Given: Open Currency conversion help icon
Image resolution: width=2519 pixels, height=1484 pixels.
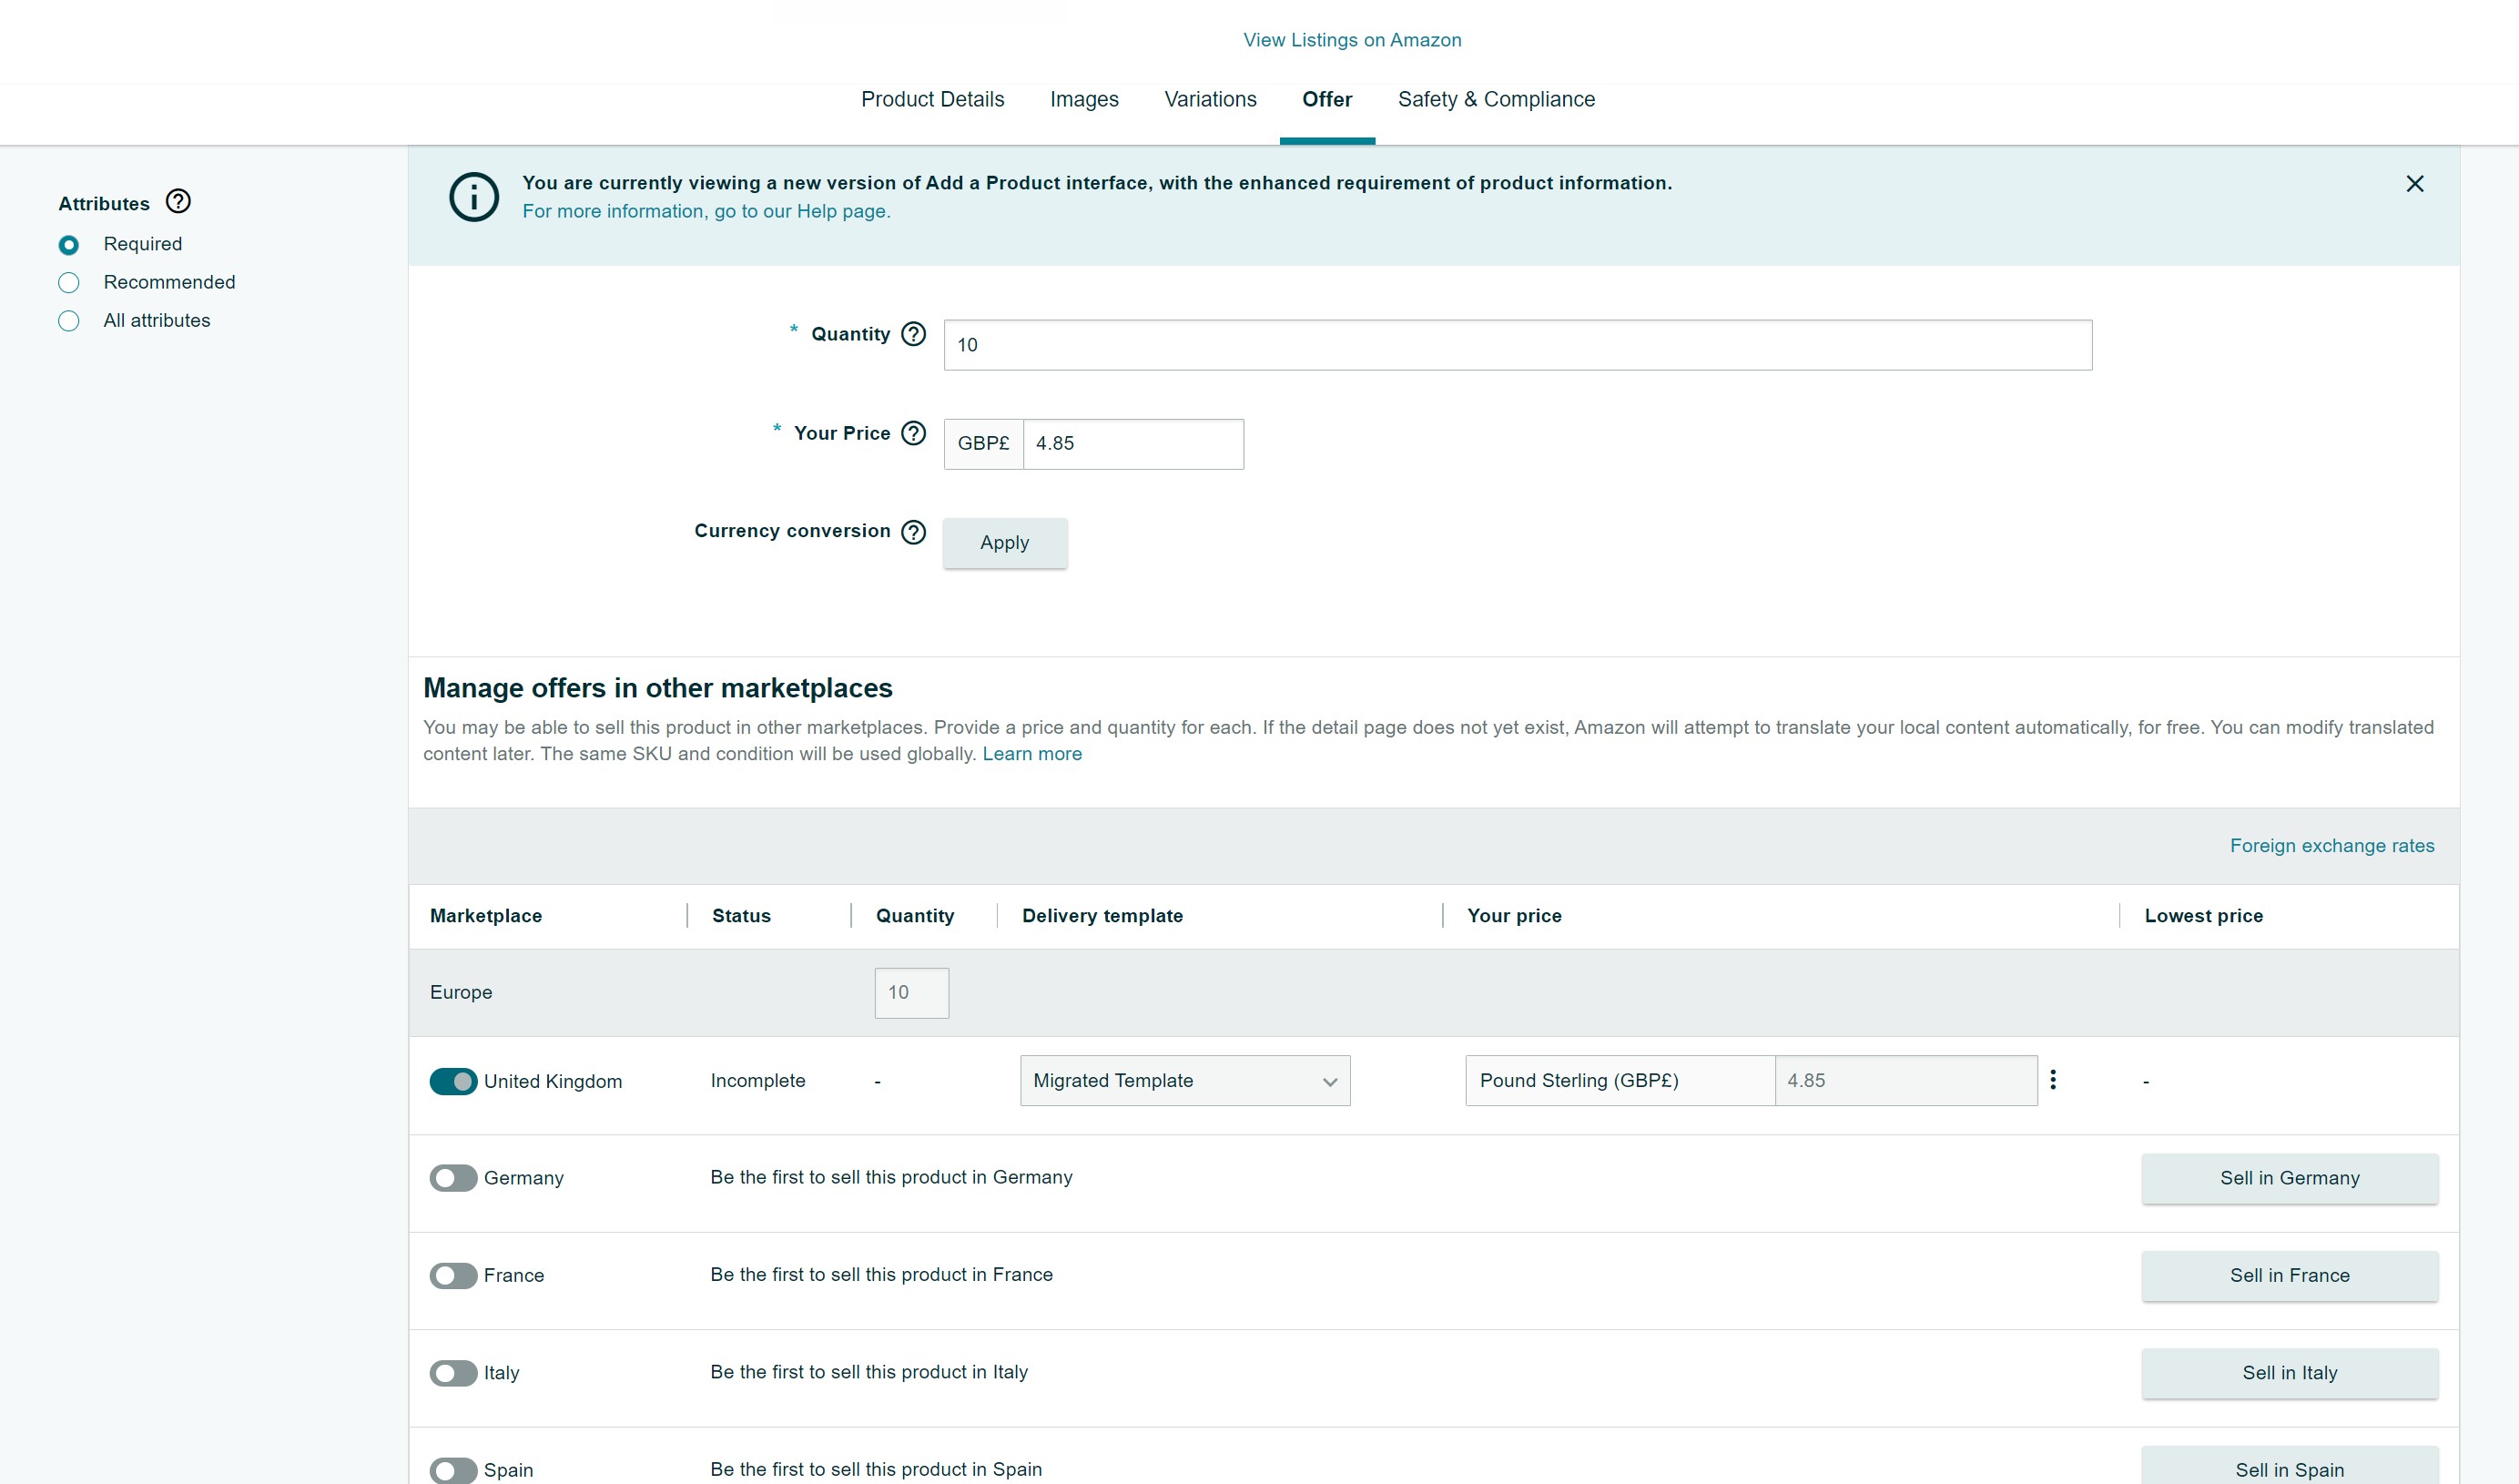Looking at the screenshot, I should pyautogui.click(x=914, y=532).
